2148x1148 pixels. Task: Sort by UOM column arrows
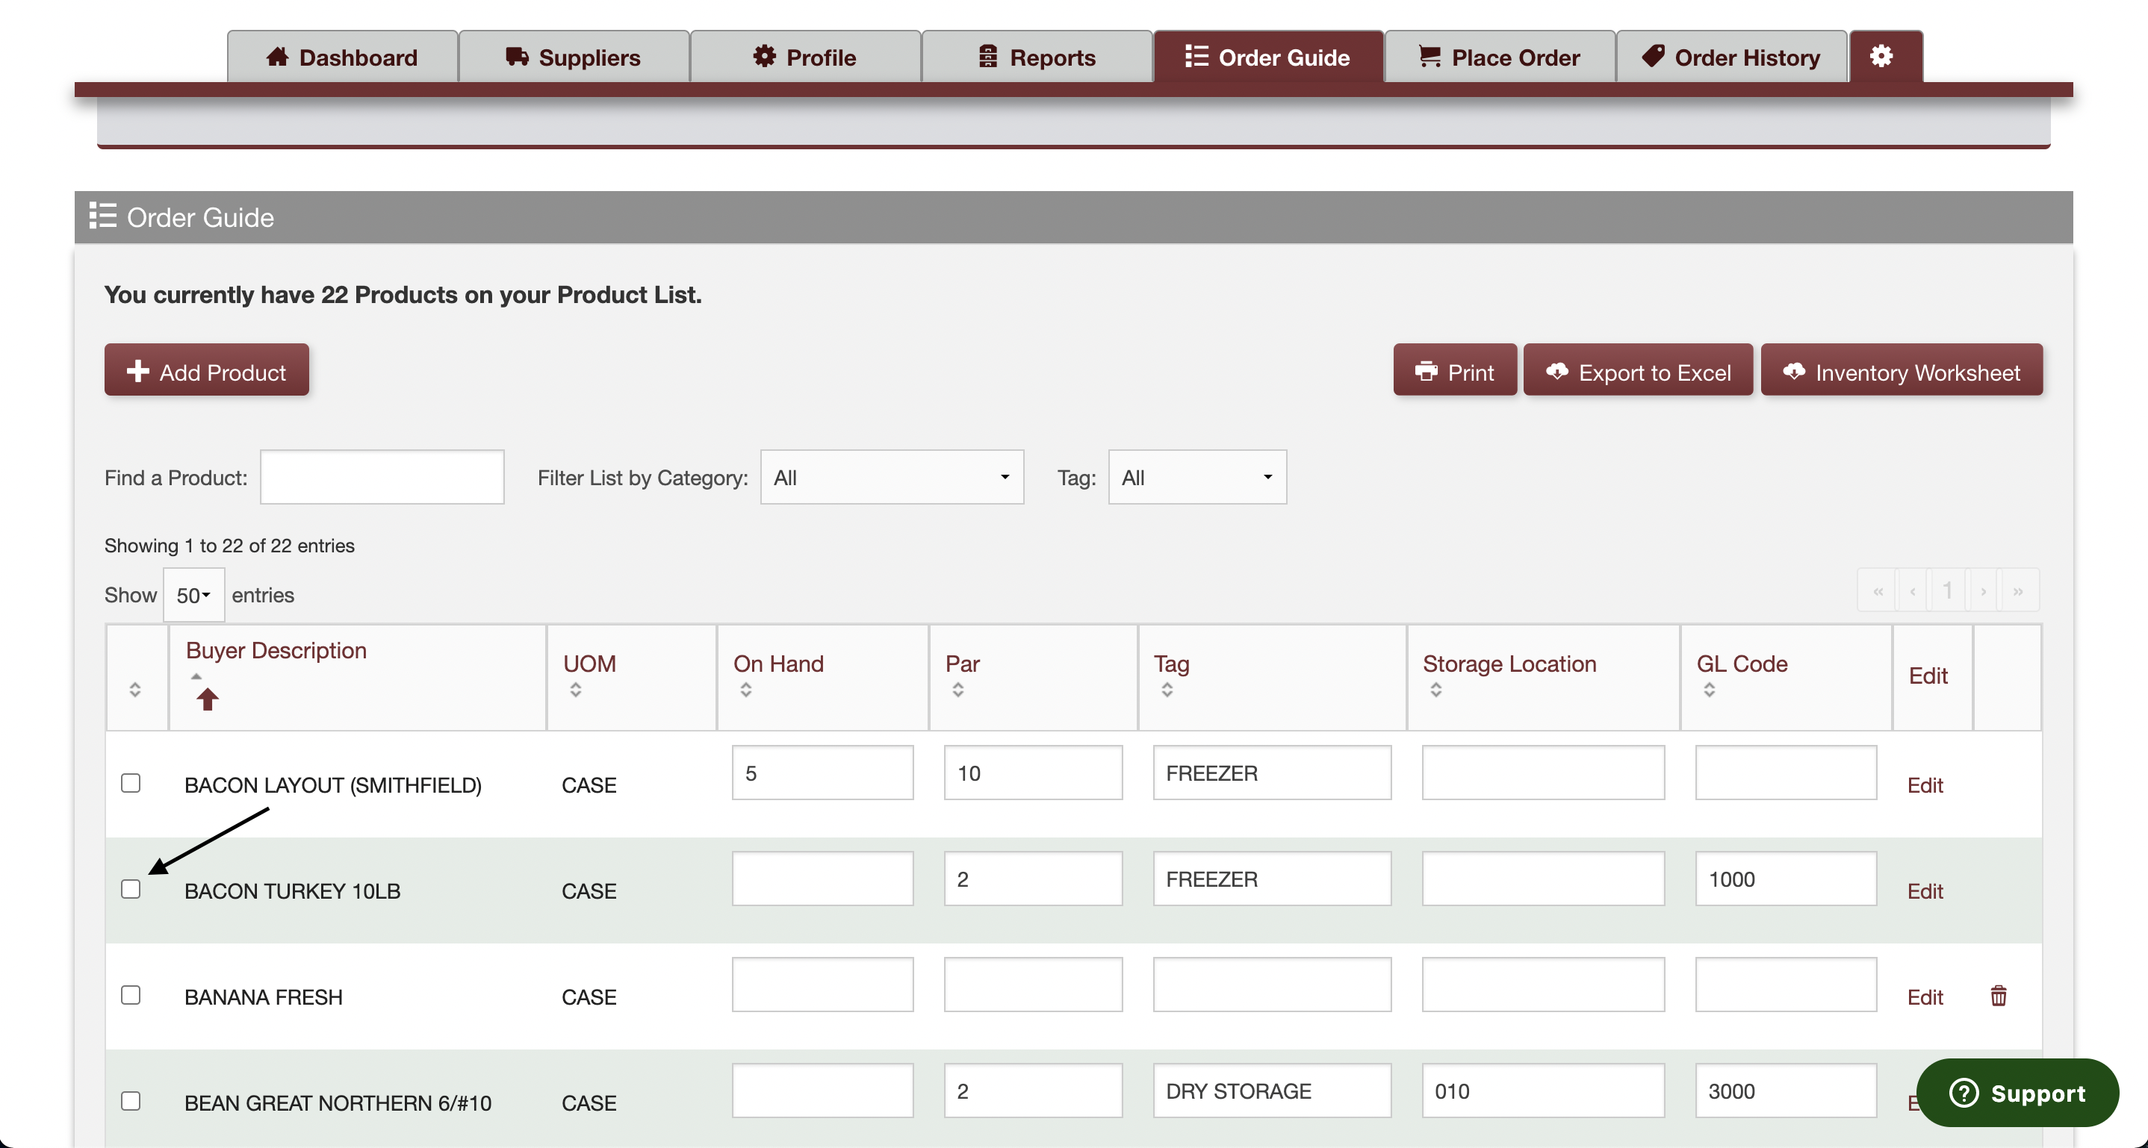click(575, 690)
